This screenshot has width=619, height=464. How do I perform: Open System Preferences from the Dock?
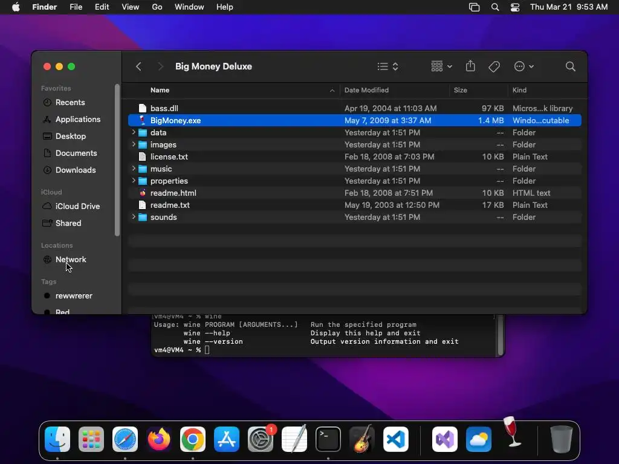click(261, 439)
